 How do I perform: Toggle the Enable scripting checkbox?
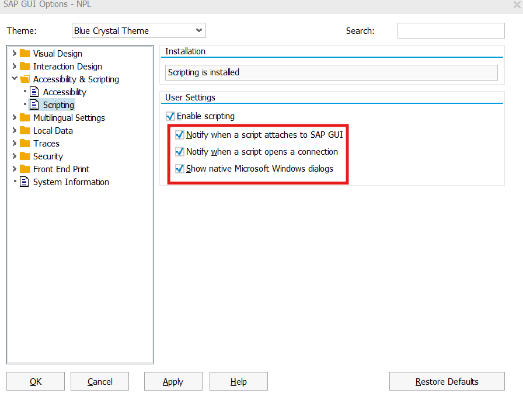170,116
